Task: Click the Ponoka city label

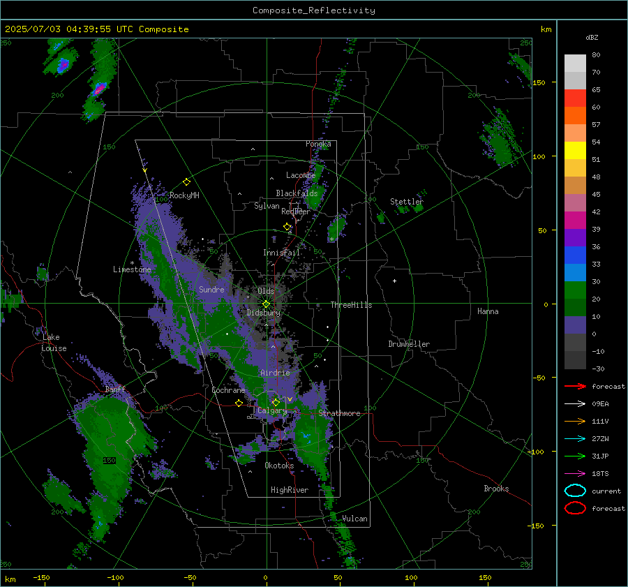Action: point(318,144)
